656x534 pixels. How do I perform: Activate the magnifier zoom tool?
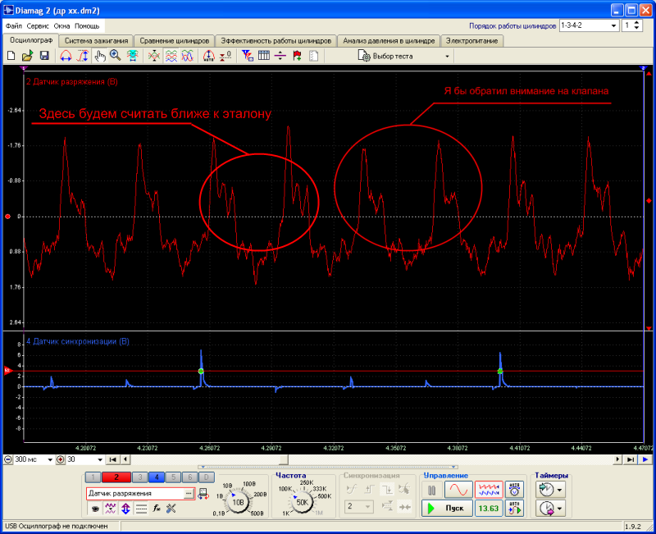116,56
